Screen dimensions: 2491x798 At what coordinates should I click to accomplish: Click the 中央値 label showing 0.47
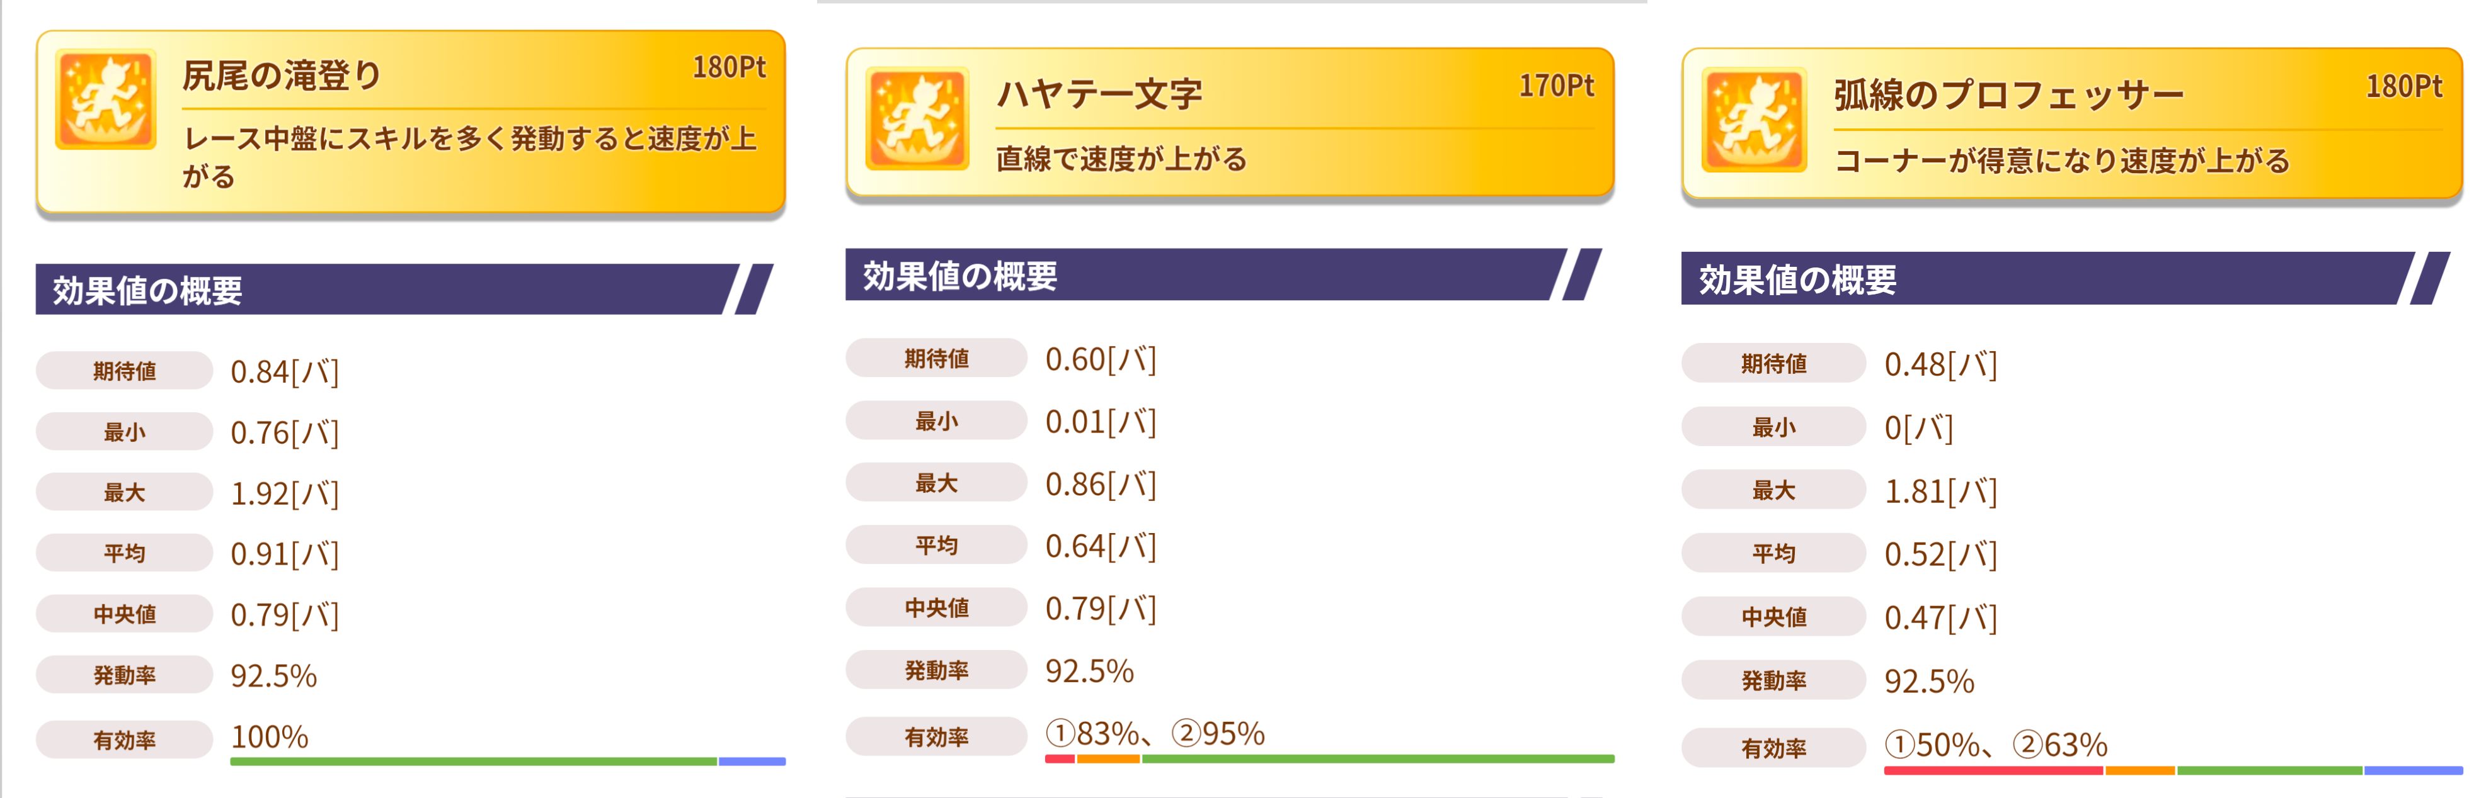pos(1773,616)
